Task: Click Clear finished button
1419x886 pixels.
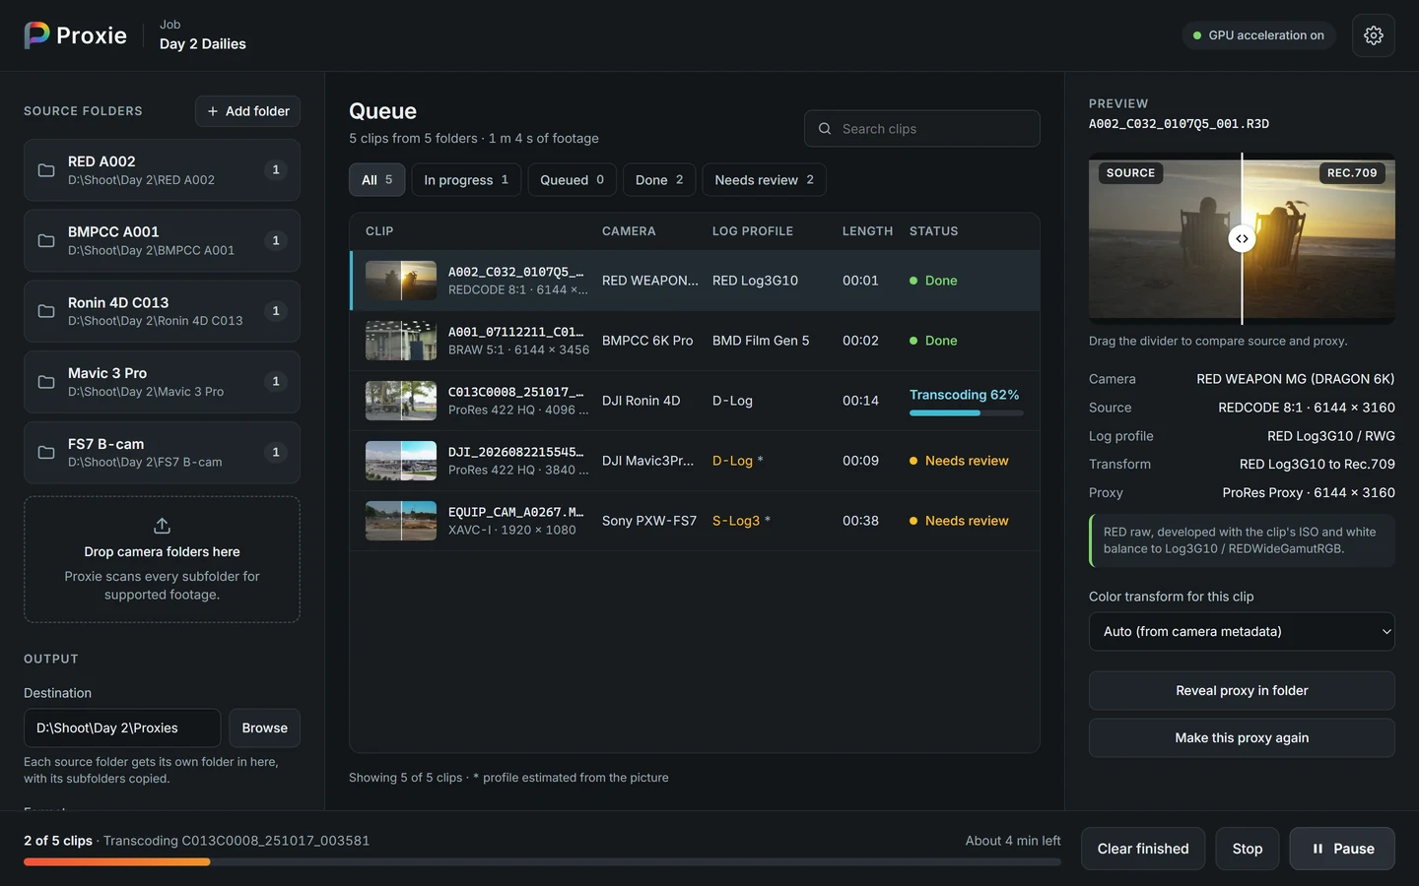Action: [1143, 849]
